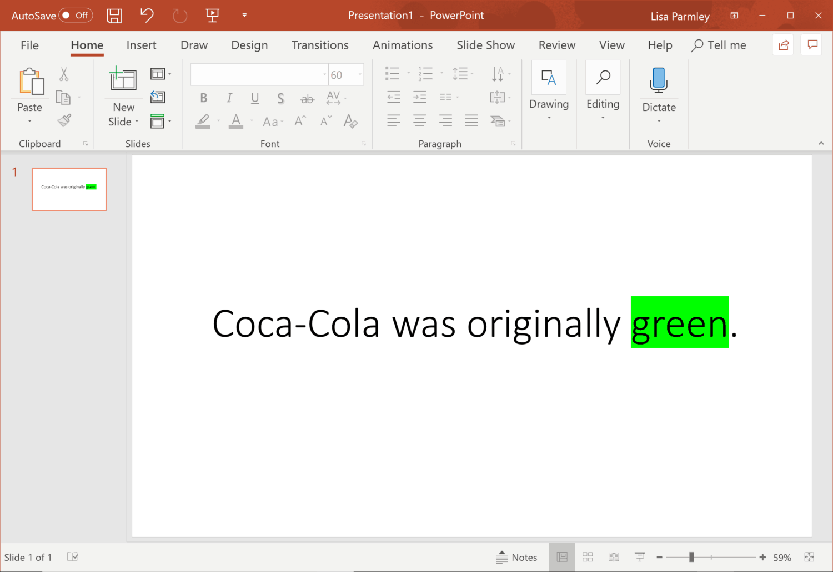Image resolution: width=833 pixels, height=572 pixels.
Task: Open Customize Quick Access Toolbar dropdown
Action: pyautogui.click(x=244, y=16)
